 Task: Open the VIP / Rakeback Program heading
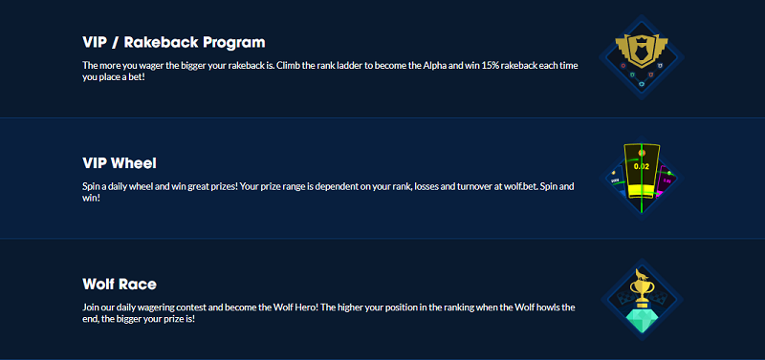coord(174,42)
